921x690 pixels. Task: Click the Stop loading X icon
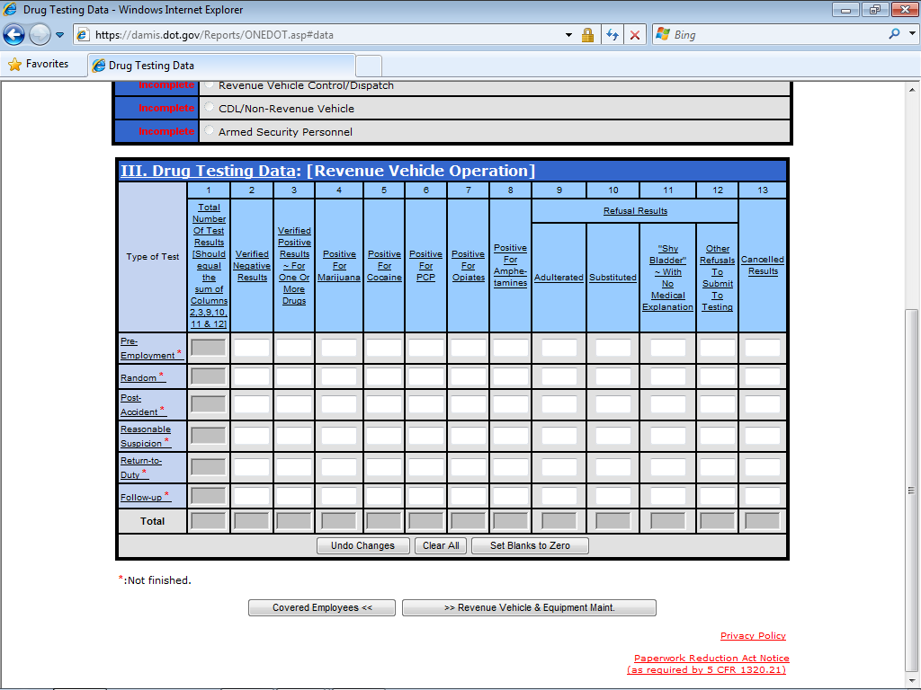[x=635, y=35]
